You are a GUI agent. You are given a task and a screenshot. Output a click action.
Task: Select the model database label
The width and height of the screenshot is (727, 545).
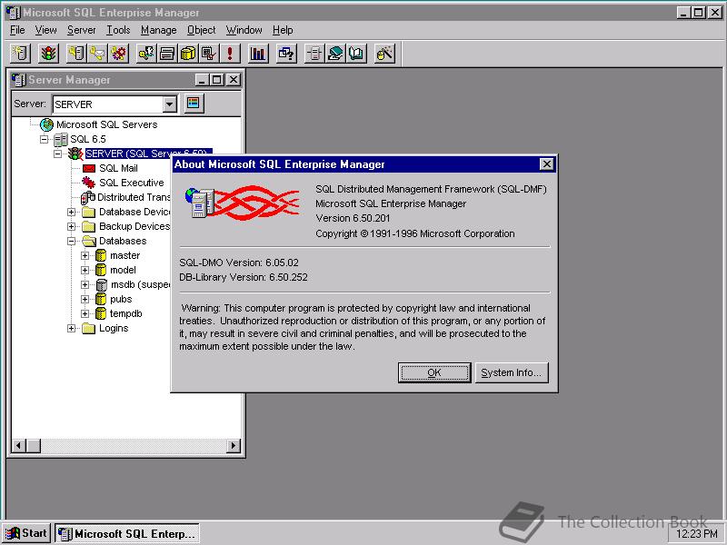123,270
